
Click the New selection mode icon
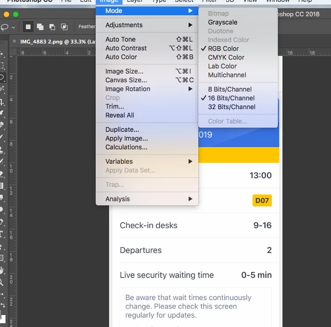(x=28, y=27)
